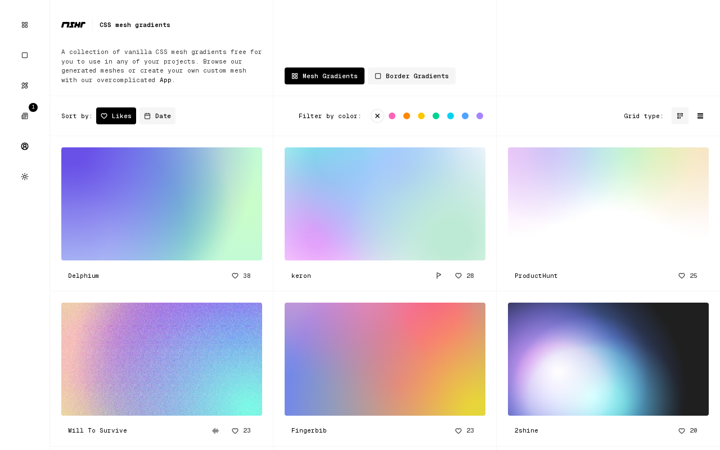Like the Delphium gradient with the heart

(235, 276)
